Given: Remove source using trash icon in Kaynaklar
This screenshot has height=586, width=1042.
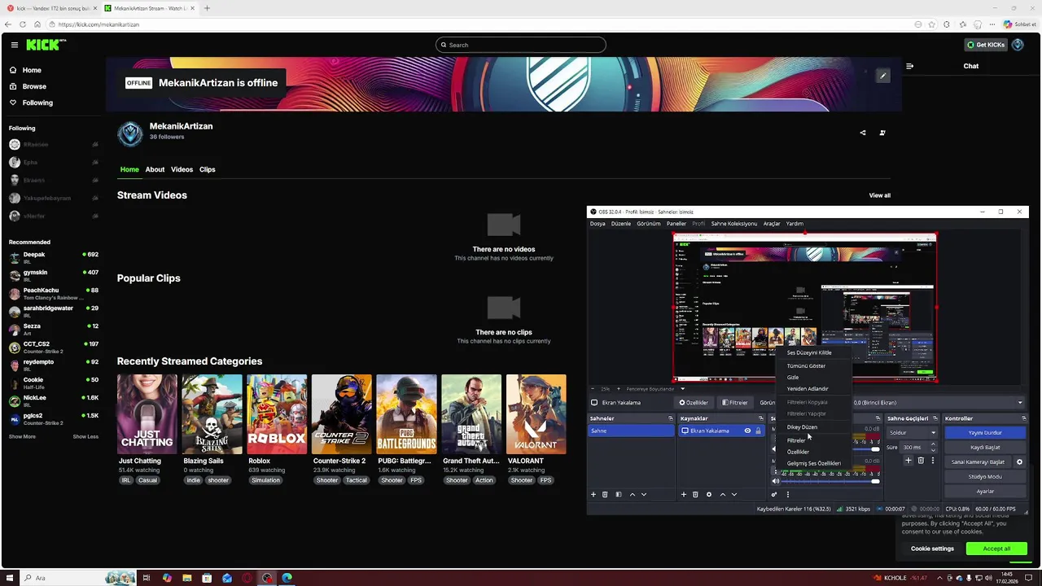Looking at the screenshot, I should click(695, 494).
